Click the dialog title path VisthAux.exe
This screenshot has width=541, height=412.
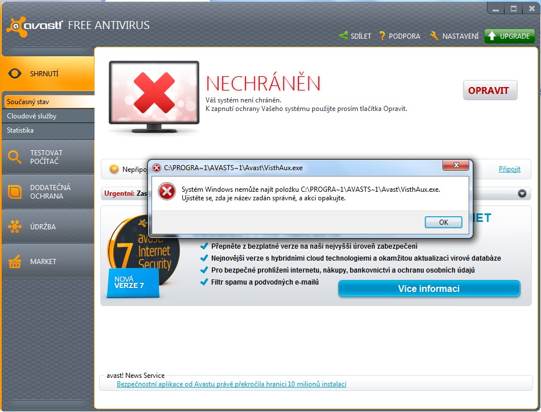pyautogui.click(x=233, y=168)
